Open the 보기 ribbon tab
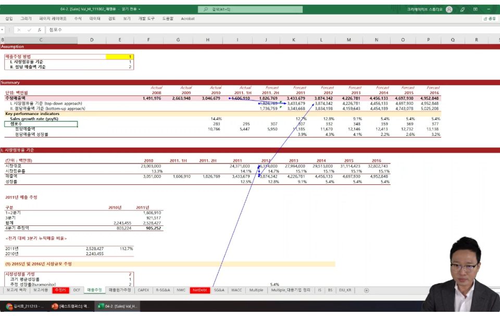This screenshot has width=500, height=316. (127, 19)
